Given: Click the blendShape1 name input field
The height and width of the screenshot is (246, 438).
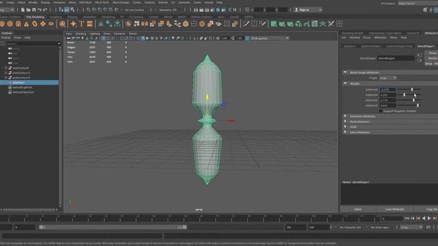Looking at the screenshot, I should [396, 58].
